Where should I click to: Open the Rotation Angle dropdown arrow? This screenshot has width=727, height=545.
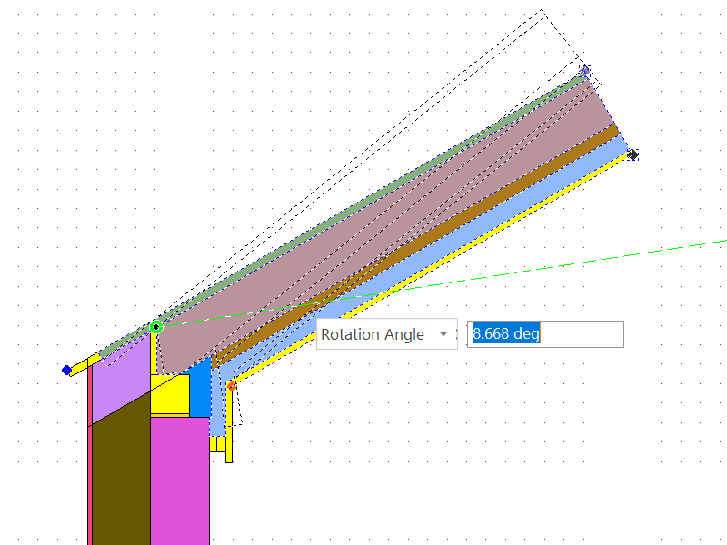(x=443, y=334)
